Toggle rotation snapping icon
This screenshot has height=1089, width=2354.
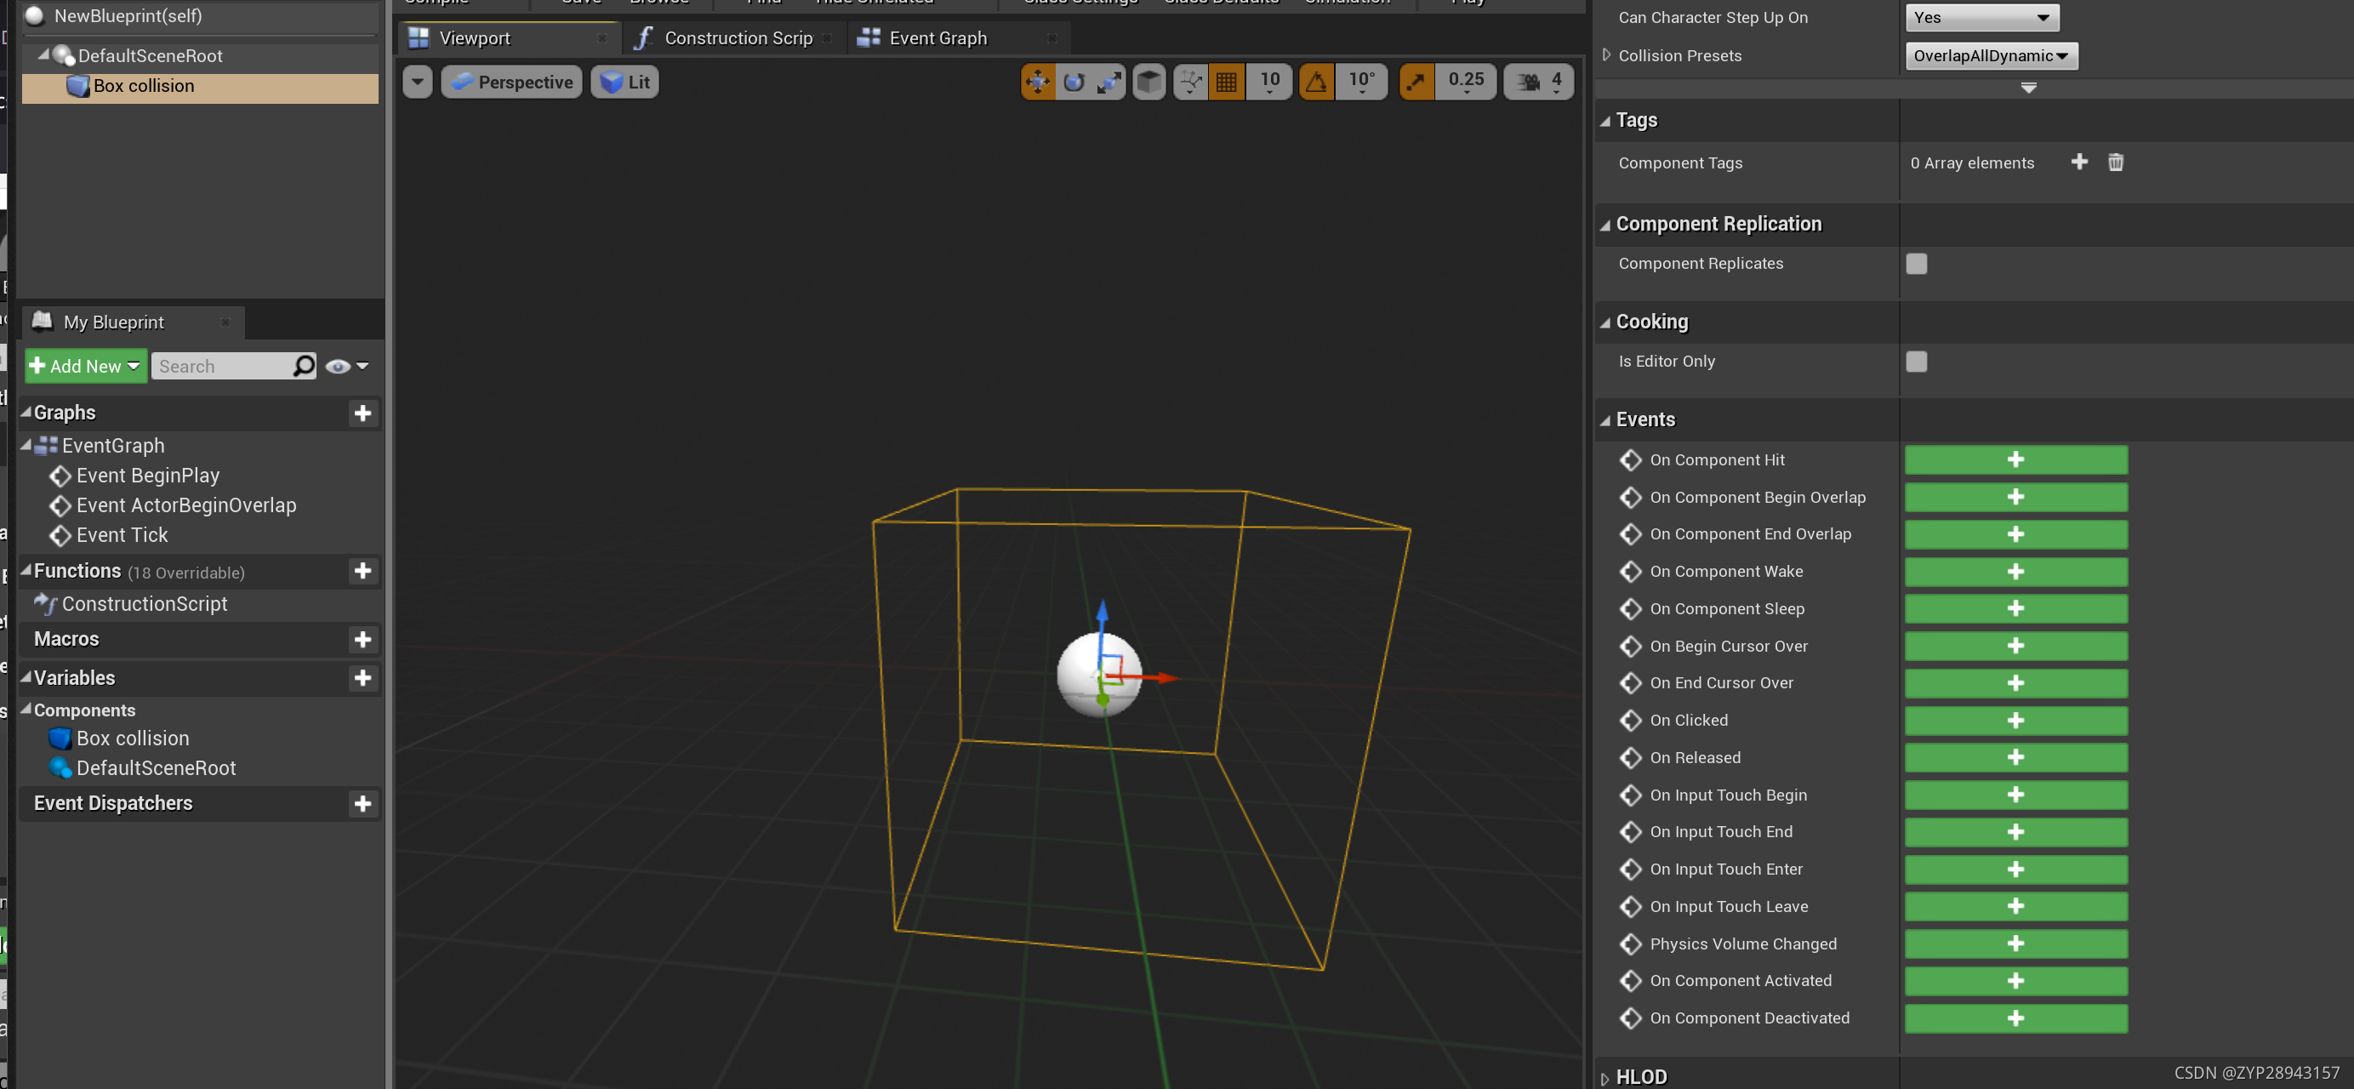point(1316,83)
